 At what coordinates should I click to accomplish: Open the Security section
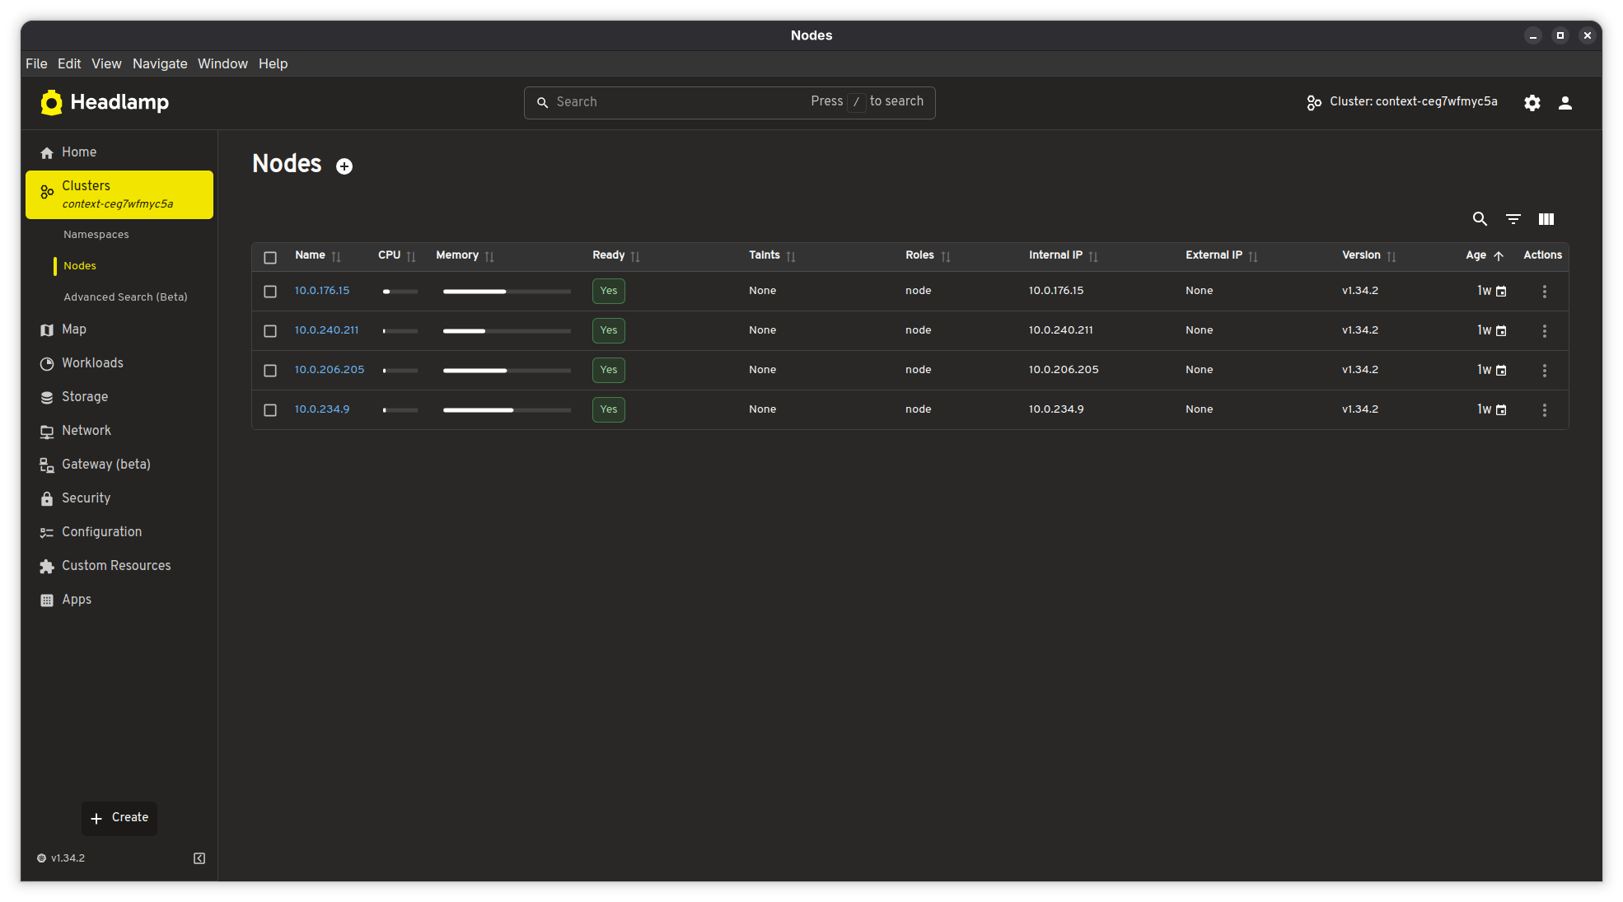coord(86,498)
